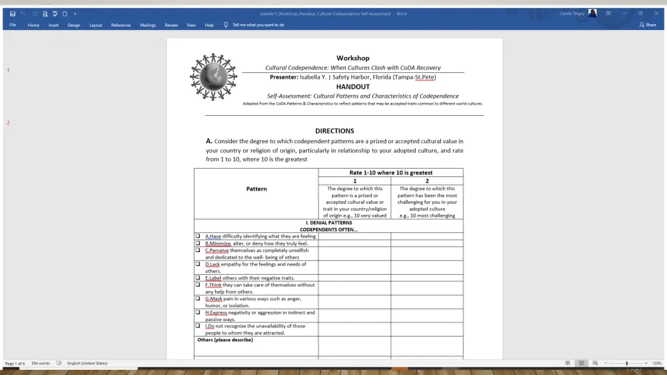Click the St.Pete misspelled word
The image size is (667, 375).
tap(425, 77)
